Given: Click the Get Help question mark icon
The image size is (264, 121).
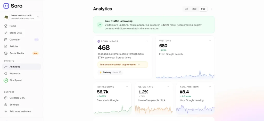Looking at the screenshot, I should point(6,98).
